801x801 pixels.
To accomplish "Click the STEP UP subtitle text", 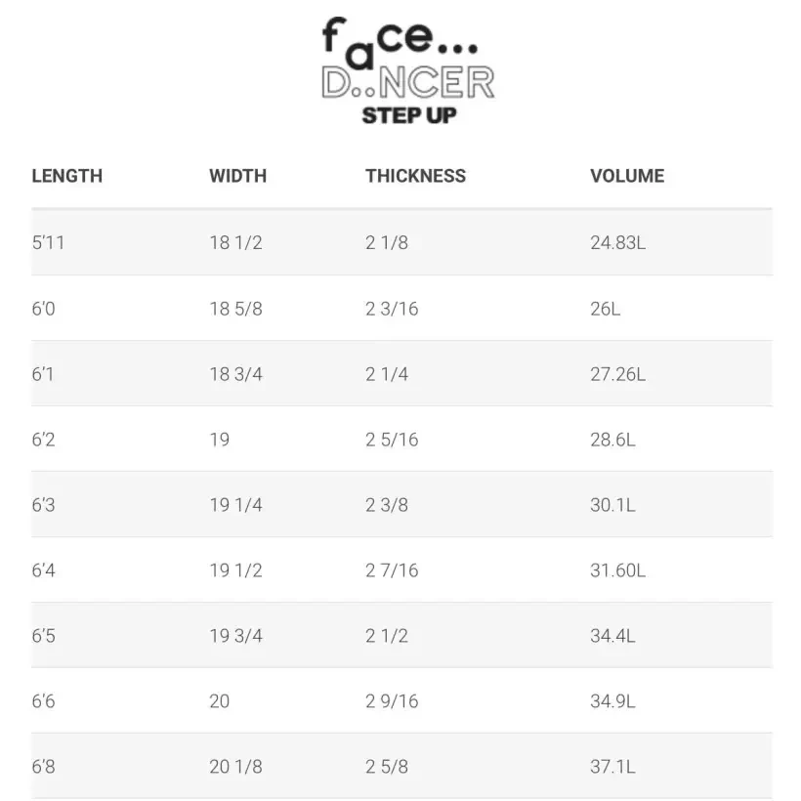I will tap(409, 115).
